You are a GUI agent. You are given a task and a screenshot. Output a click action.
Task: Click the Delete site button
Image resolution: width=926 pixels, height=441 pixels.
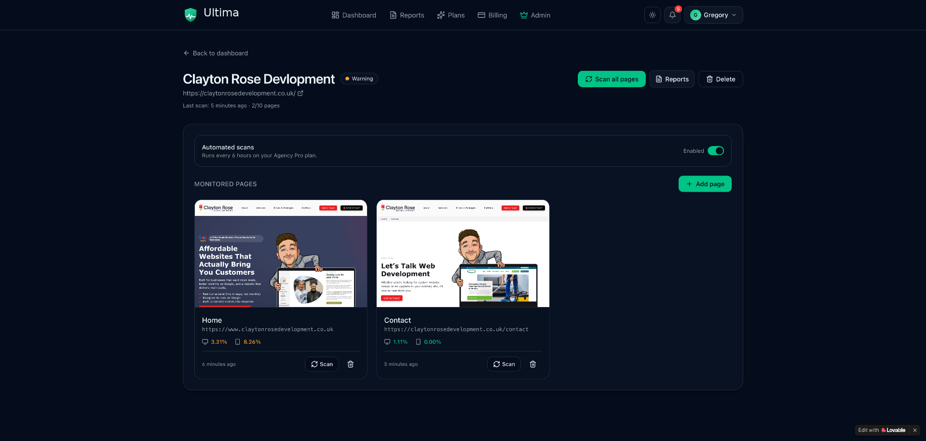click(721, 79)
